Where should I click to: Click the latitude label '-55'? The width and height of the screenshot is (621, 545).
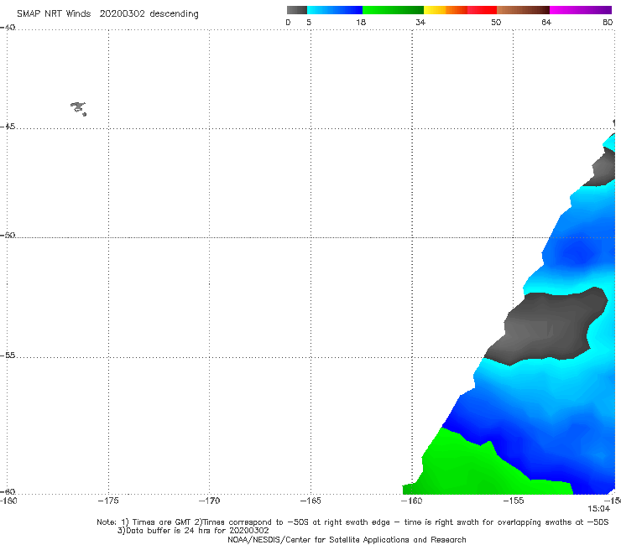[x=8, y=356]
